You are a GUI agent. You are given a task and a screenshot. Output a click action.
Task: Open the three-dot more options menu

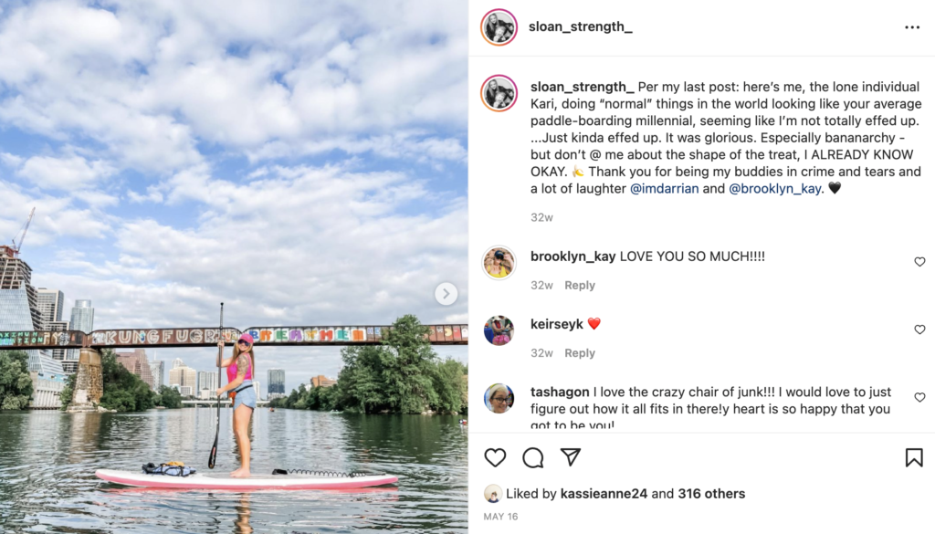(912, 27)
